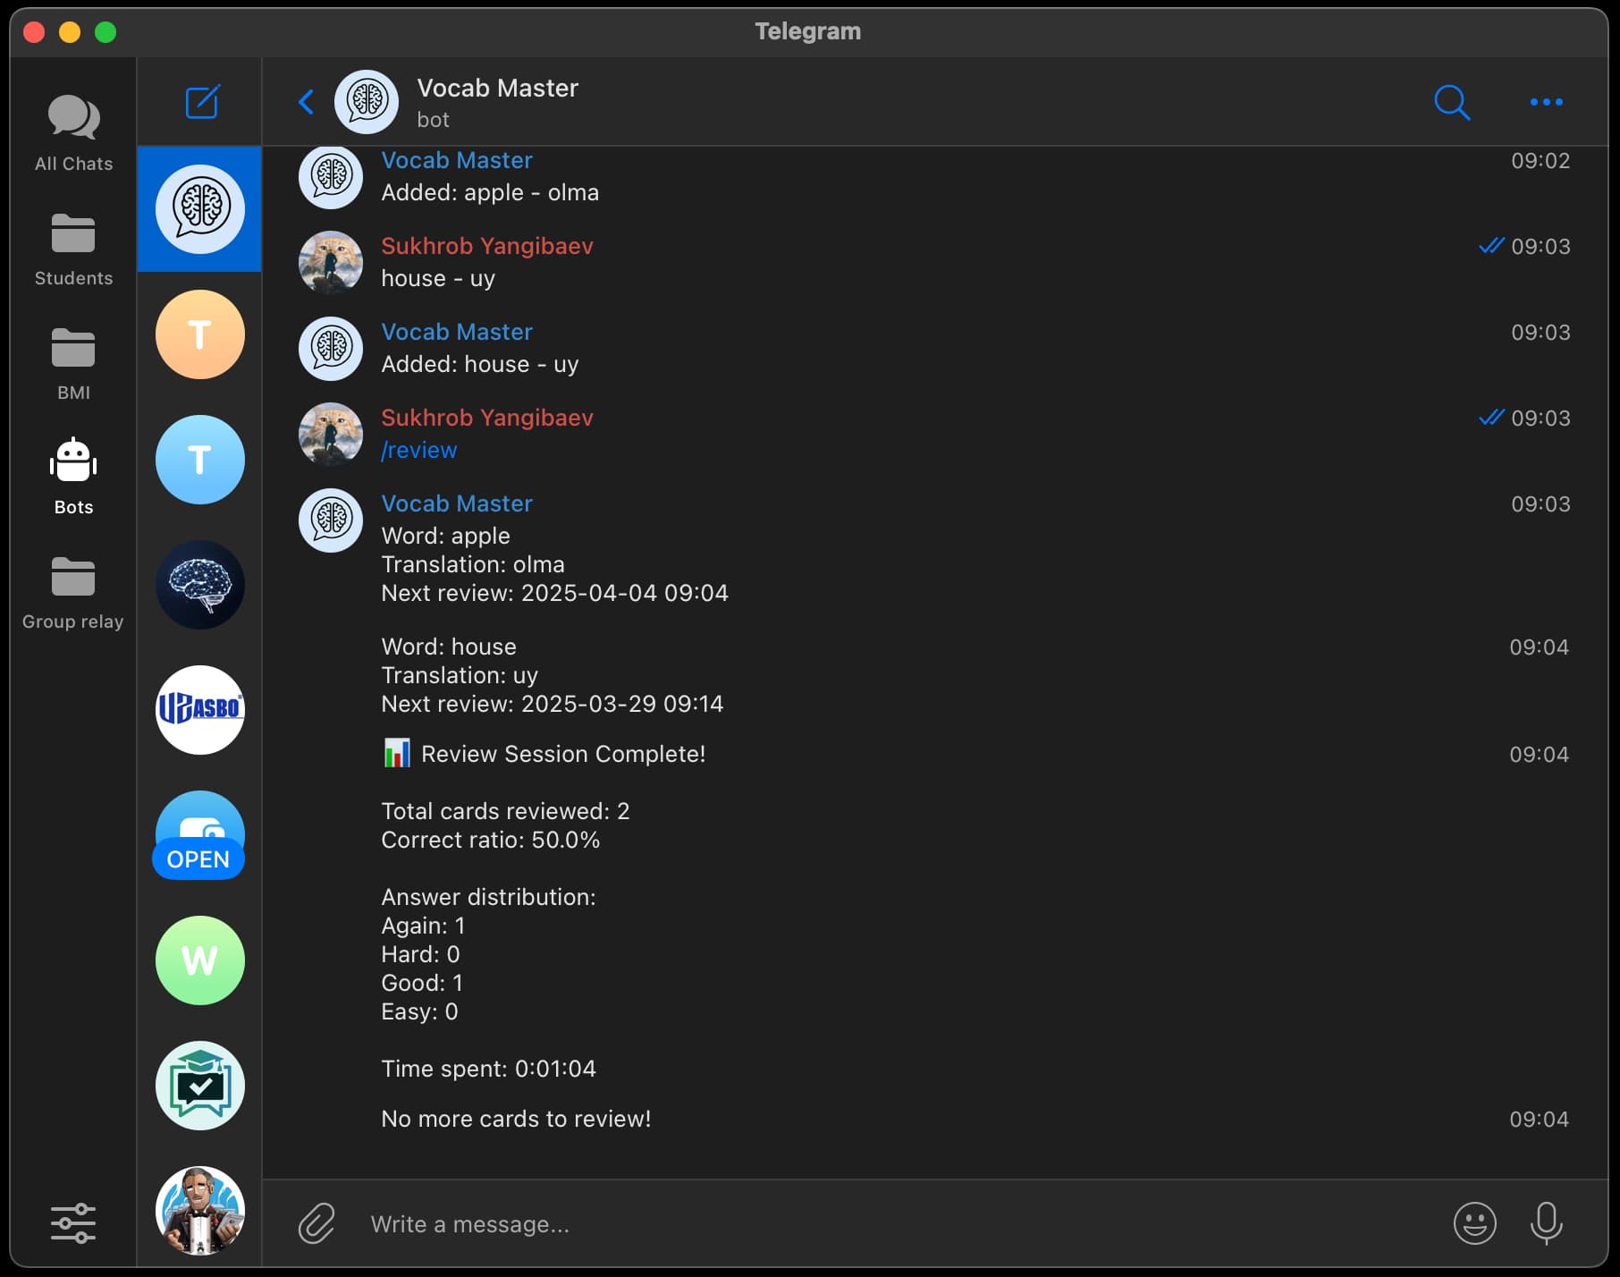The height and width of the screenshot is (1277, 1620).
Task: Select the Bots folder
Action: 73,477
